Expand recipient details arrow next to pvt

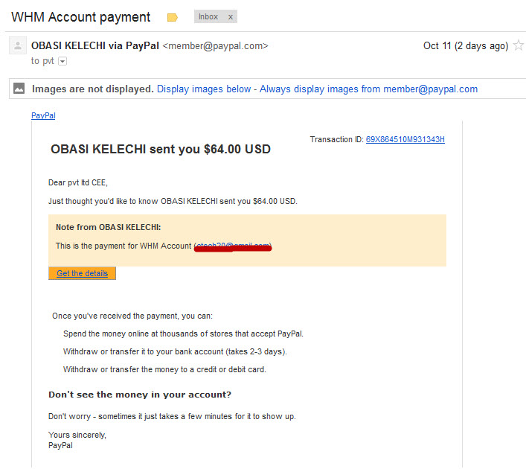(x=62, y=61)
